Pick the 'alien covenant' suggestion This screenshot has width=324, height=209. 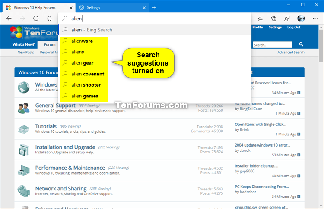pos(155,74)
